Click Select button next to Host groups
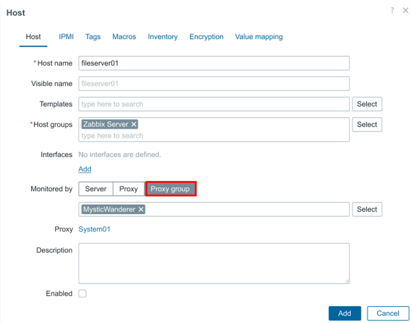This screenshot has width=412, height=323. click(x=367, y=125)
